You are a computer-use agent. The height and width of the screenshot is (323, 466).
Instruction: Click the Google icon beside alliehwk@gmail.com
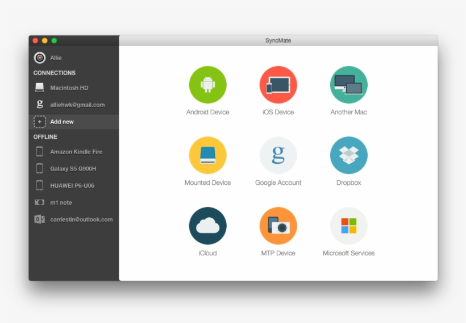coord(40,105)
